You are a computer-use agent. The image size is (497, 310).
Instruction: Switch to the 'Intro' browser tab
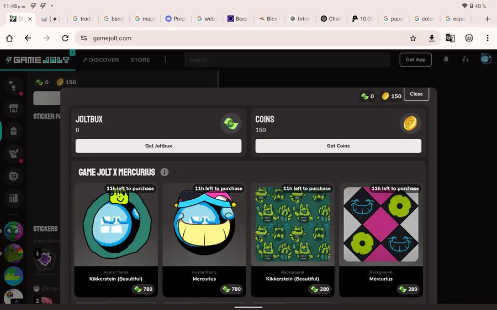tap(300, 19)
